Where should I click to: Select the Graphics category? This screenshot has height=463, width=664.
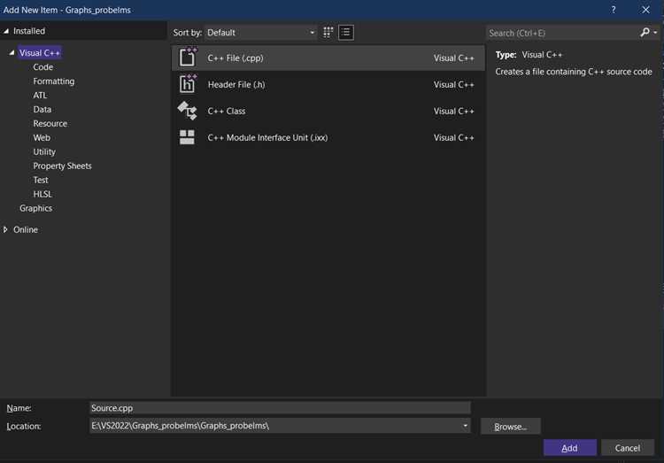(x=36, y=208)
